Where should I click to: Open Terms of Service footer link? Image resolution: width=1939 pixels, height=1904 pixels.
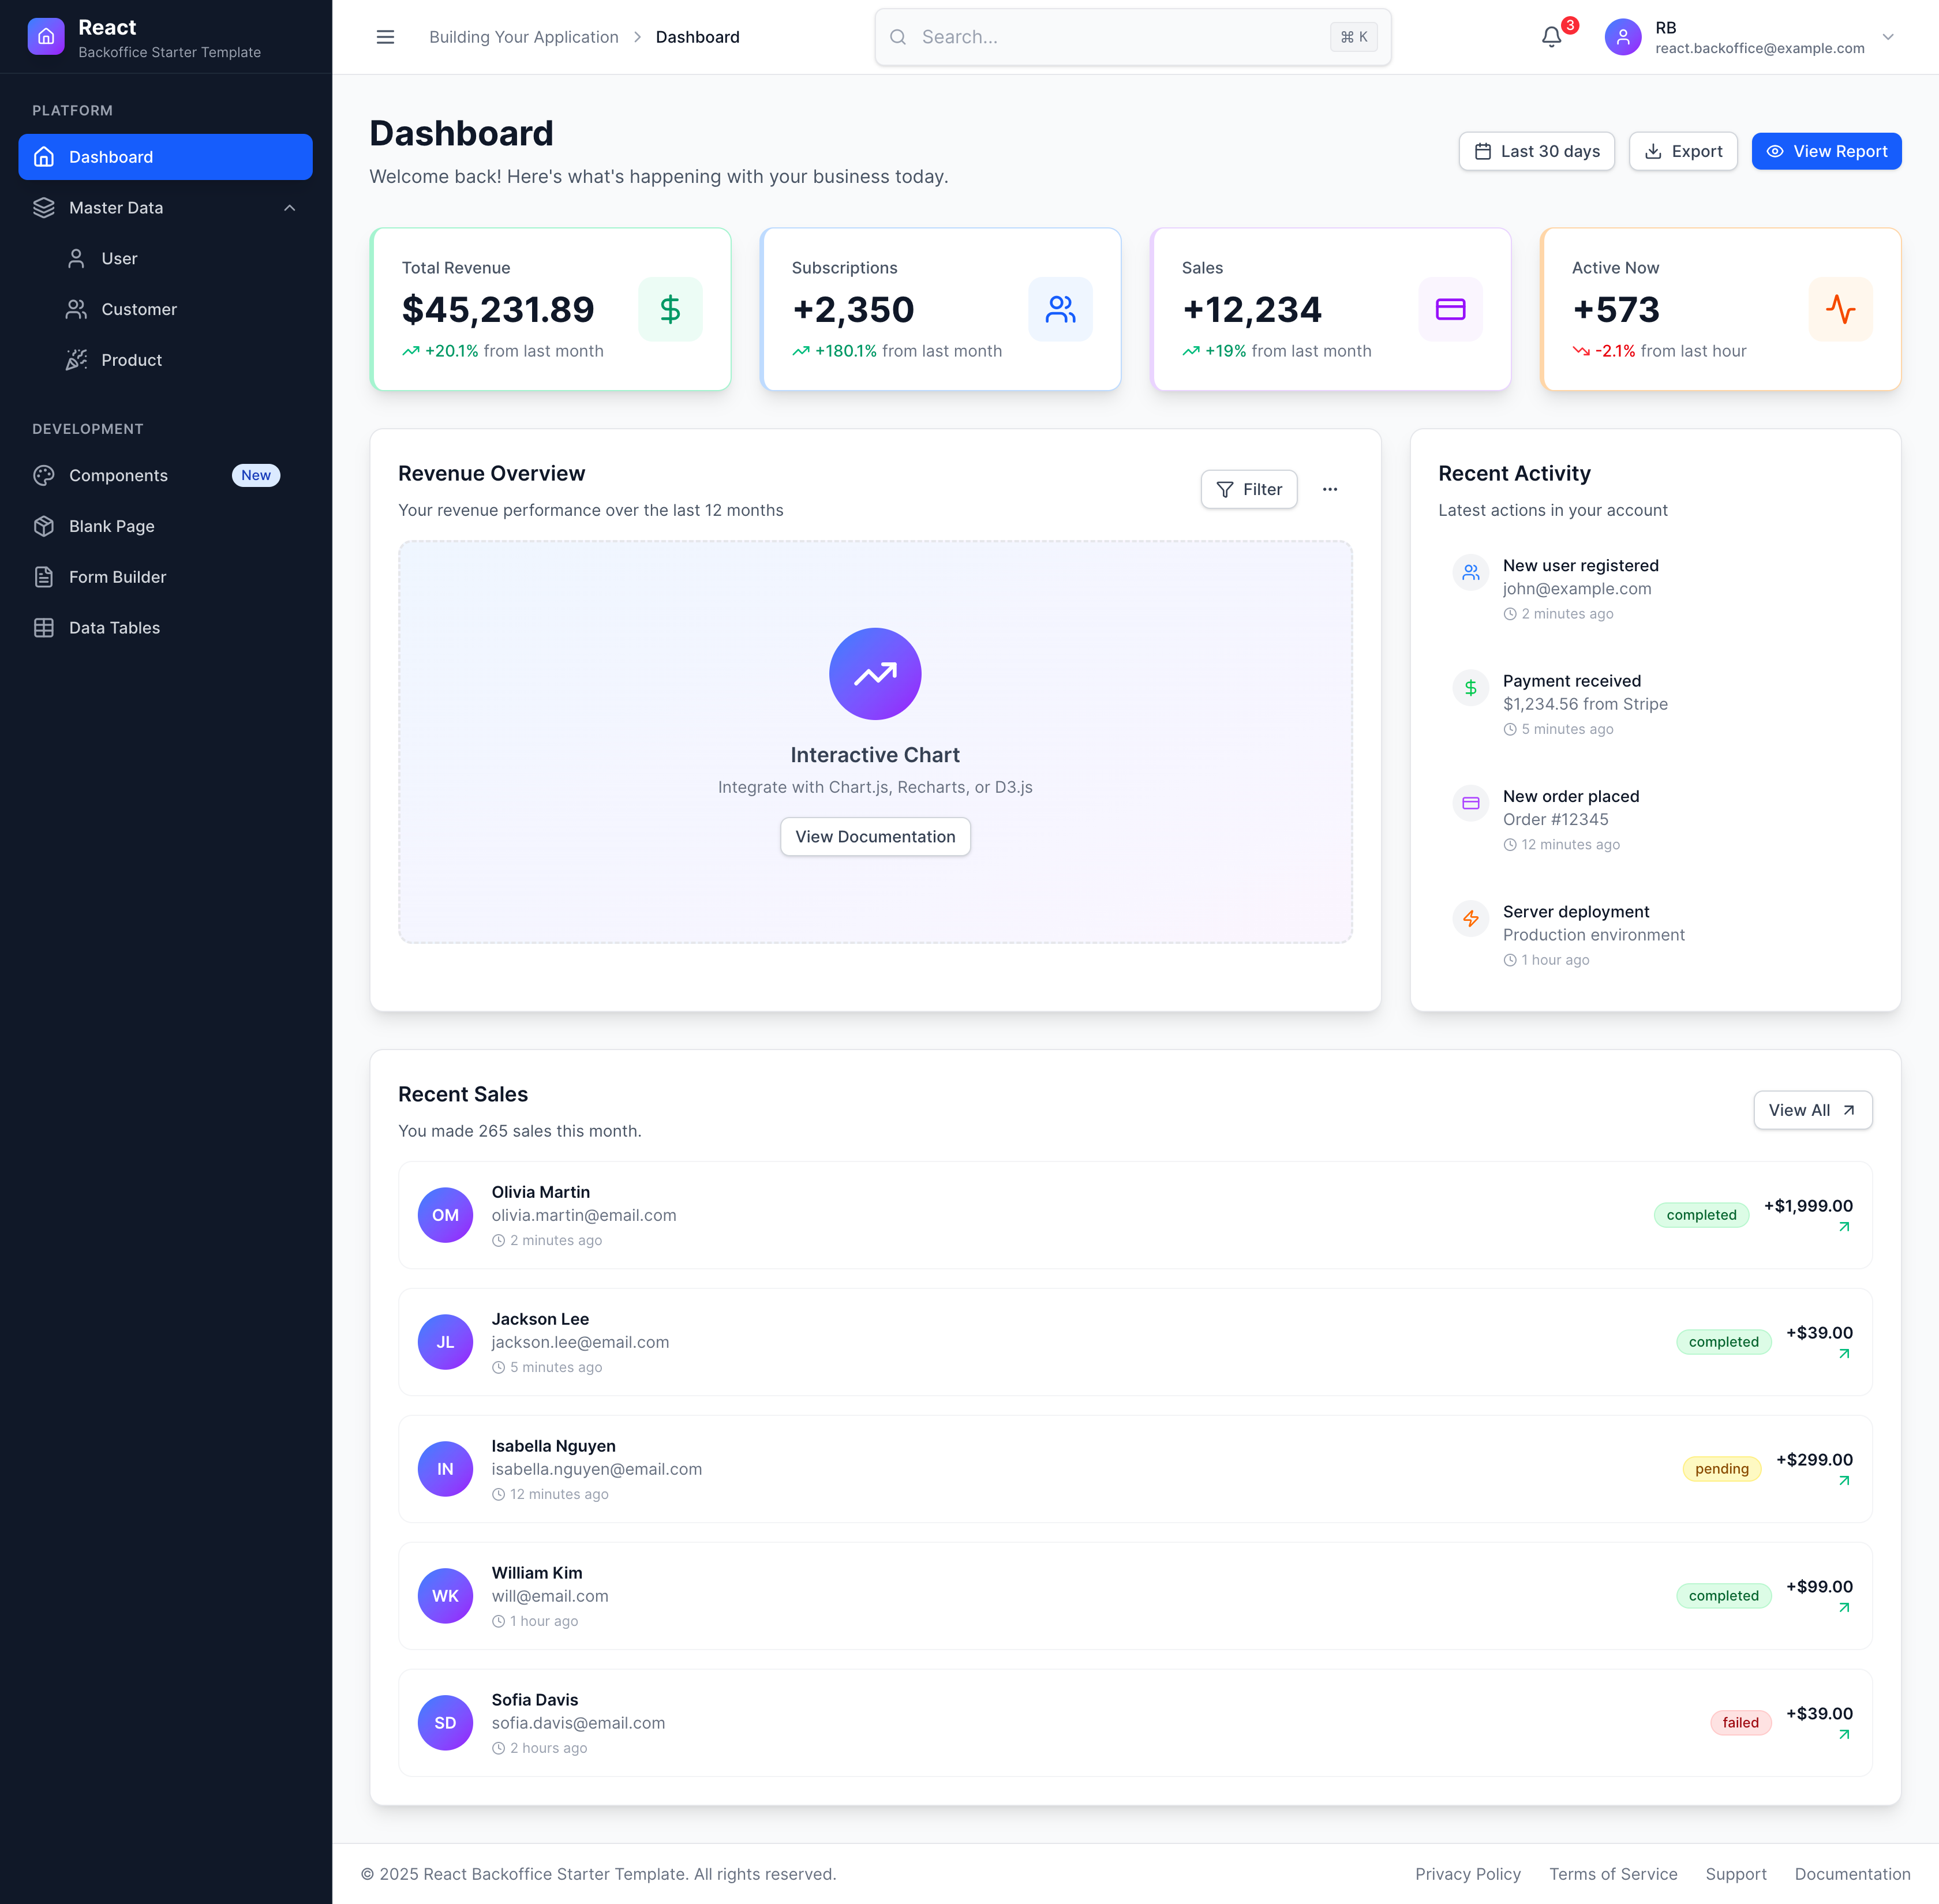[x=1613, y=1874]
